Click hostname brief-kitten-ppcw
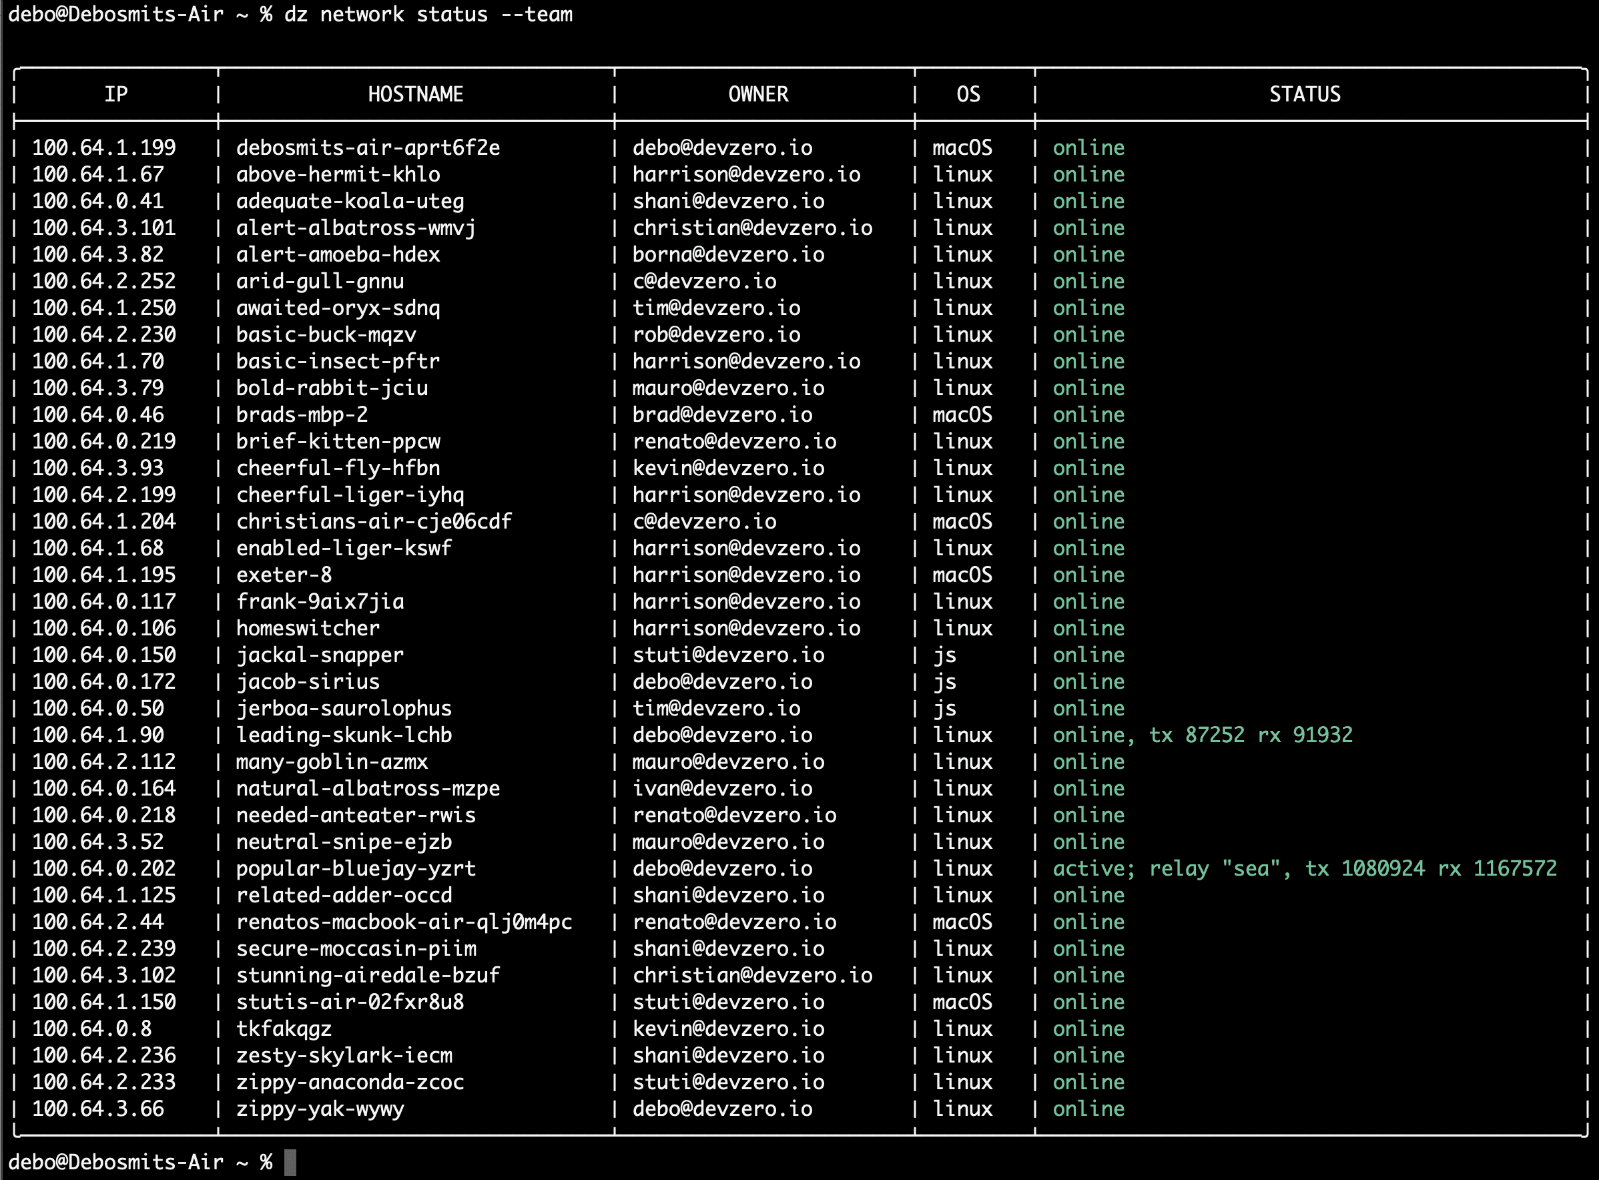 (x=338, y=441)
